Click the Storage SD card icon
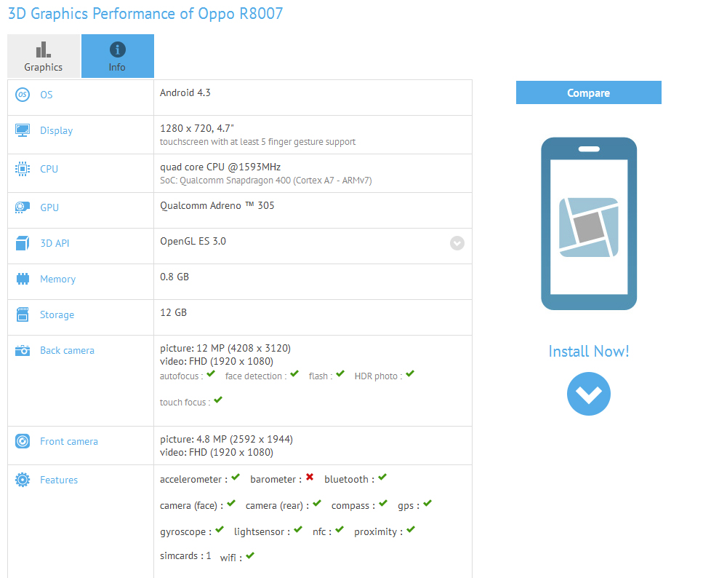The height and width of the screenshot is (578, 727). tap(23, 314)
